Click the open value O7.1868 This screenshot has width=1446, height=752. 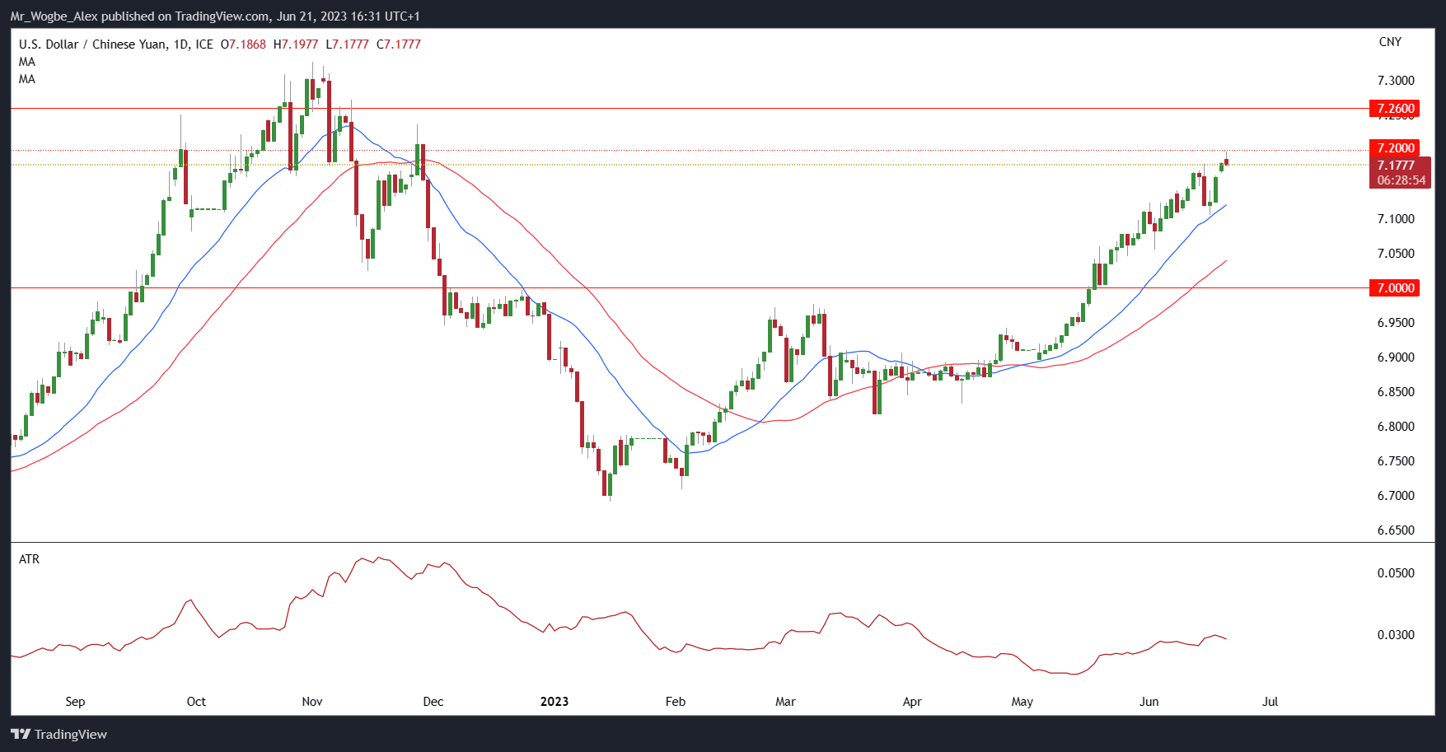[x=243, y=44]
